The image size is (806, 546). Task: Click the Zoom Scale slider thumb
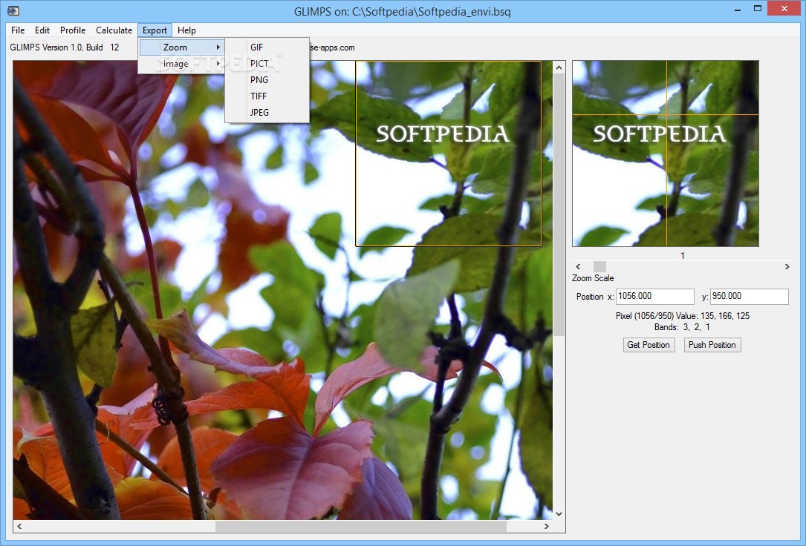pyautogui.click(x=600, y=266)
